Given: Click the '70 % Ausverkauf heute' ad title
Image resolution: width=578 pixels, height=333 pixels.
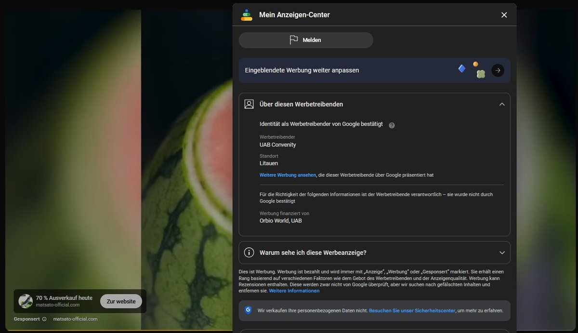Looking at the screenshot, I should point(64,298).
